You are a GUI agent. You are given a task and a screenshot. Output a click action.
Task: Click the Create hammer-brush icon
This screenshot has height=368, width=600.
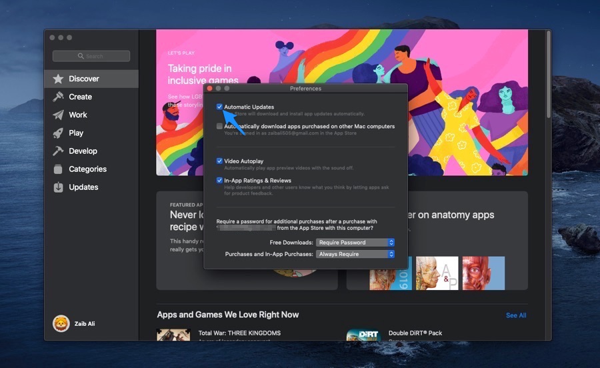[x=58, y=97]
